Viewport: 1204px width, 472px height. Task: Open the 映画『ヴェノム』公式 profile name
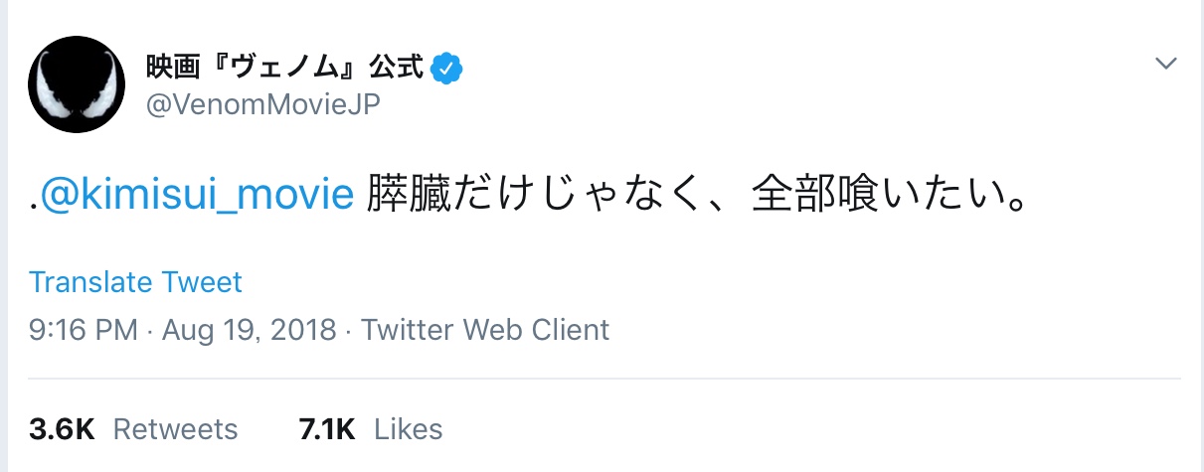click(x=284, y=69)
